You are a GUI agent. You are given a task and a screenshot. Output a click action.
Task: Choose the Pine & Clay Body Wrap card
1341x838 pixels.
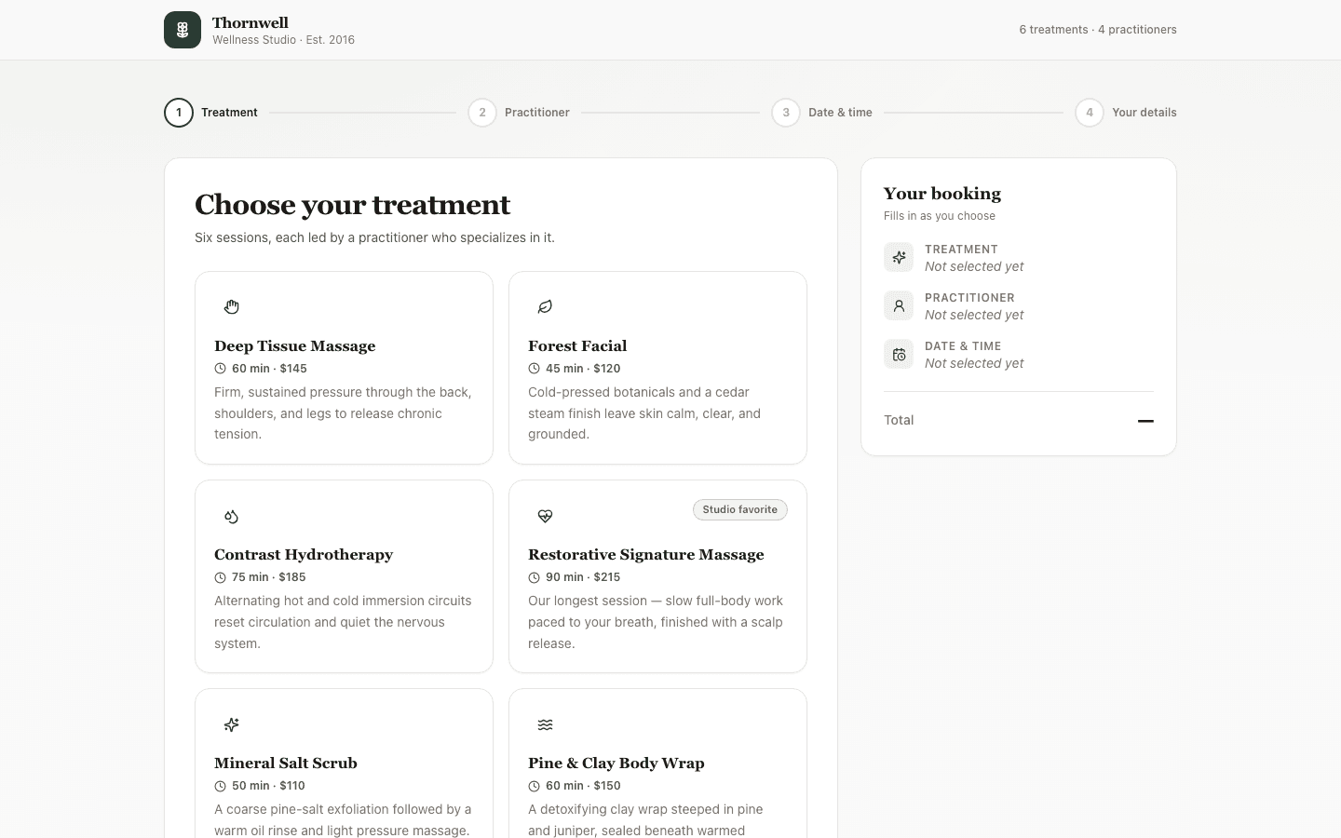tap(657, 764)
